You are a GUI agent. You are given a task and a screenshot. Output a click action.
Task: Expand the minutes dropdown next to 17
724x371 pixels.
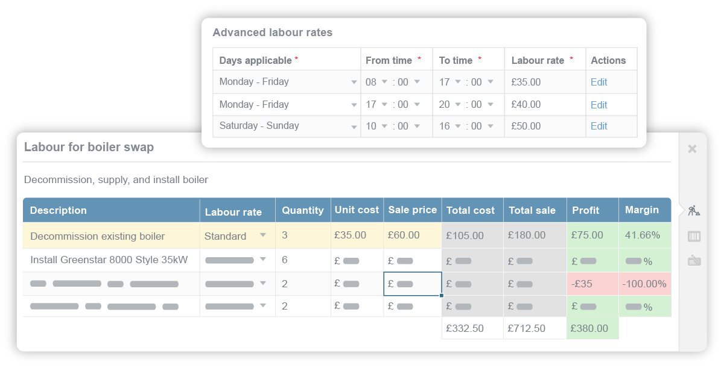tap(416, 105)
